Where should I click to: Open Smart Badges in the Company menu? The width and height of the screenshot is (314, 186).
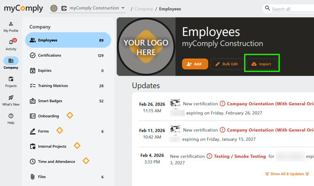pos(68,101)
